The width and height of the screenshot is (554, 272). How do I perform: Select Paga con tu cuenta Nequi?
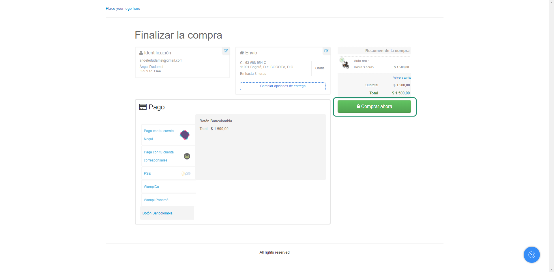pos(159,135)
